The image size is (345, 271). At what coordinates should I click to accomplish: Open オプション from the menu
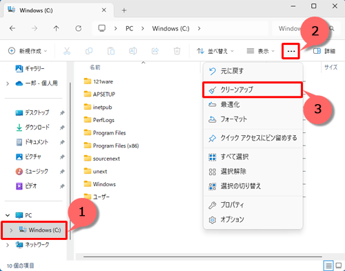tap(253, 219)
